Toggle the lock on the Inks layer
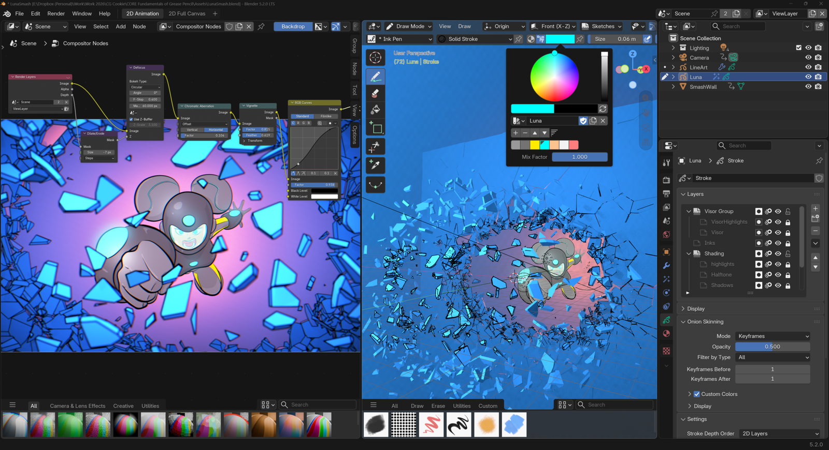 click(788, 243)
